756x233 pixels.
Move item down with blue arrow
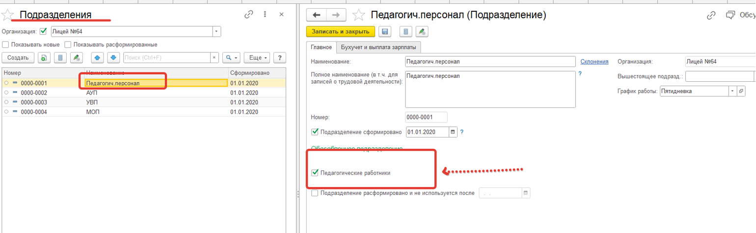(114, 58)
